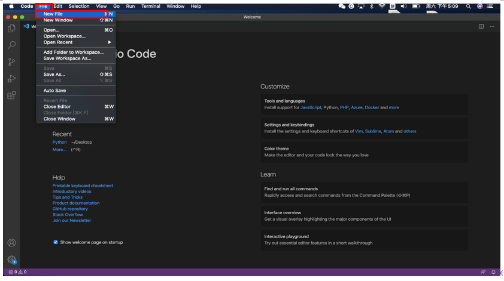
Task: Click JavaScript link under Tools and languages
Action: click(x=311, y=107)
